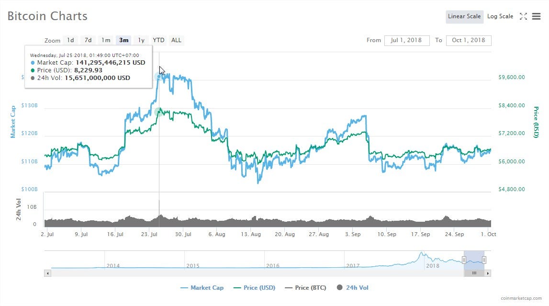The width and height of the screenshot is (549, 306).
Task: Click Market Cap point on hover line
Action: pyautogui.click(x=159, y=76)
